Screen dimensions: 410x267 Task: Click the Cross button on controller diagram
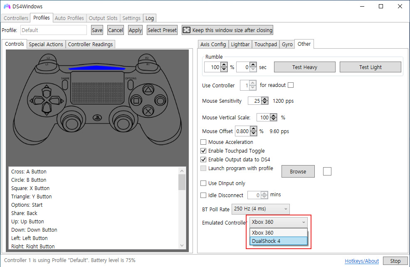[x=148, y=111]
